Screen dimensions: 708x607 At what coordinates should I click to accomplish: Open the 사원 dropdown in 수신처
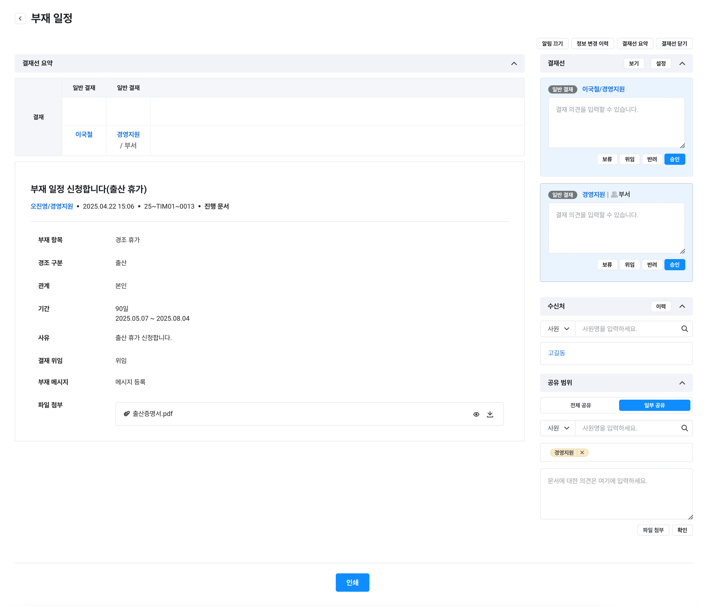(x=558, y=329)
